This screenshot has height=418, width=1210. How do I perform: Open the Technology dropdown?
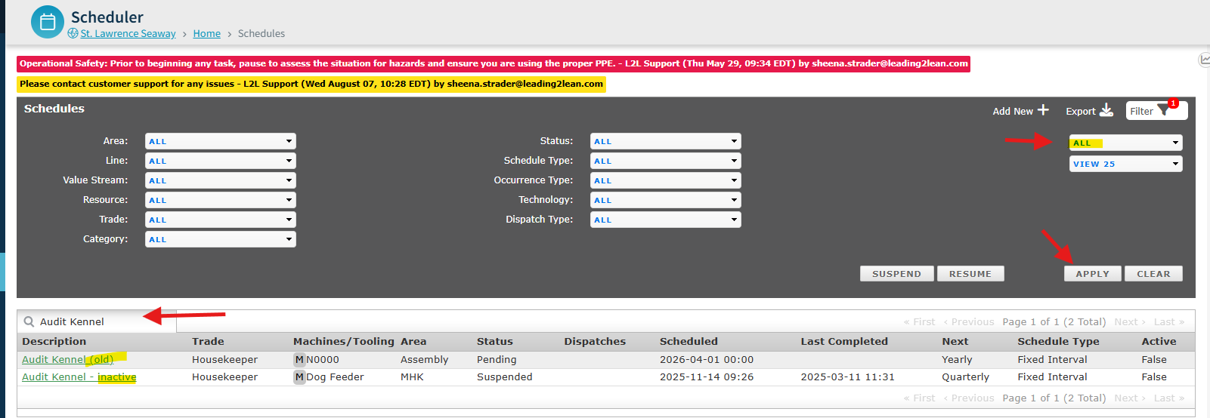point(665,200)
